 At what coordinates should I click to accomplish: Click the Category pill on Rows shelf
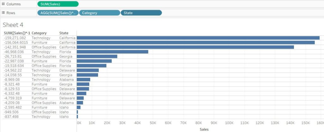pos(99,13)
